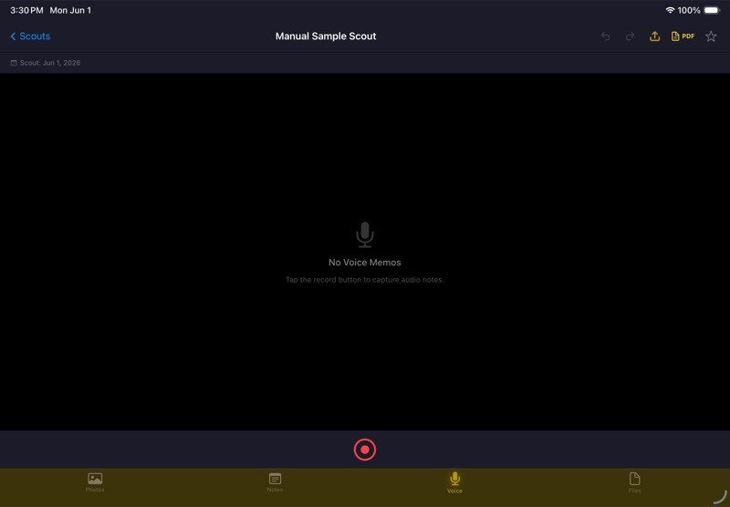
Task: Switch to the Notes tab
Action: (275, 482)
